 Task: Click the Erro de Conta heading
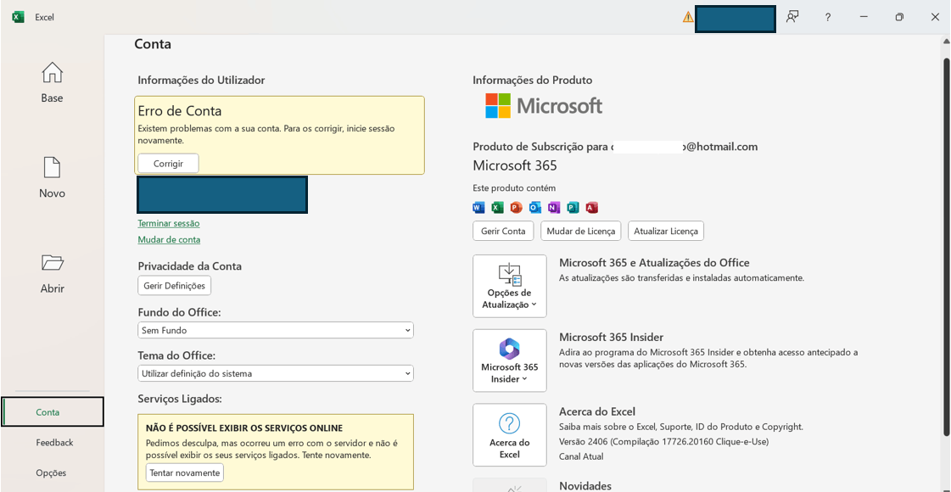[x=180, y=111]
